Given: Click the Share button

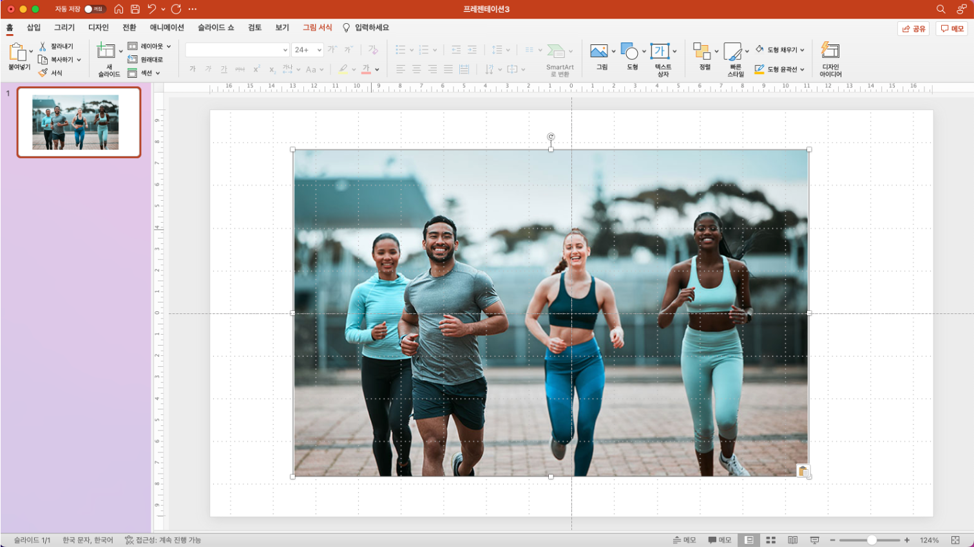Looking at the screenshot, I should click(x=913, y=28).
